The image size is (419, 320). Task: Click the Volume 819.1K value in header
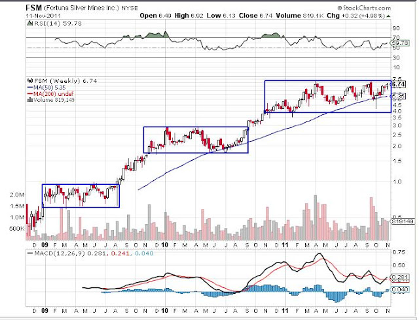300,16
